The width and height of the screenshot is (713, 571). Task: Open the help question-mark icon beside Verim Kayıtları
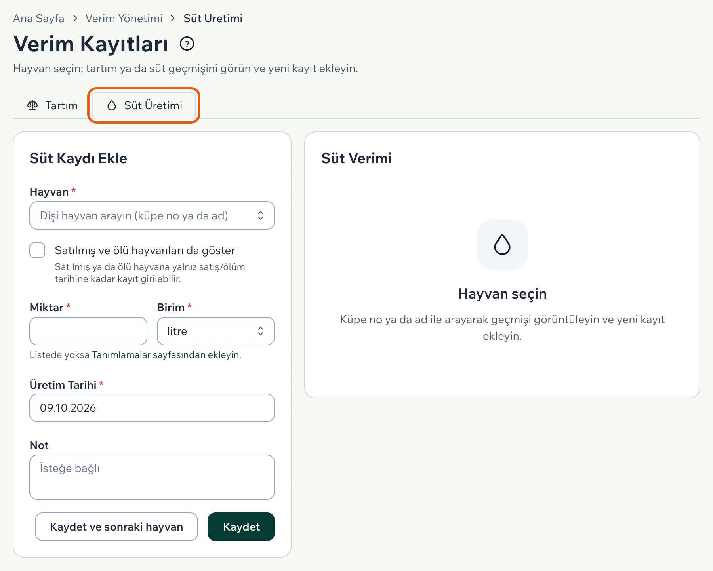[187, 44]
